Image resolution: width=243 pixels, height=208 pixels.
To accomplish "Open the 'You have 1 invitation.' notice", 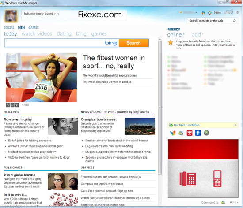I will pyautogui.click(x=186, y=125).
